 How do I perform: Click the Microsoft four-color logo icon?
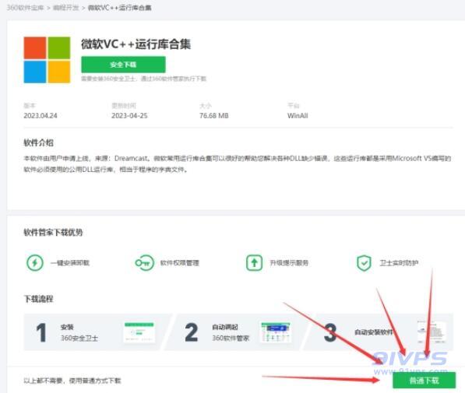47,60
